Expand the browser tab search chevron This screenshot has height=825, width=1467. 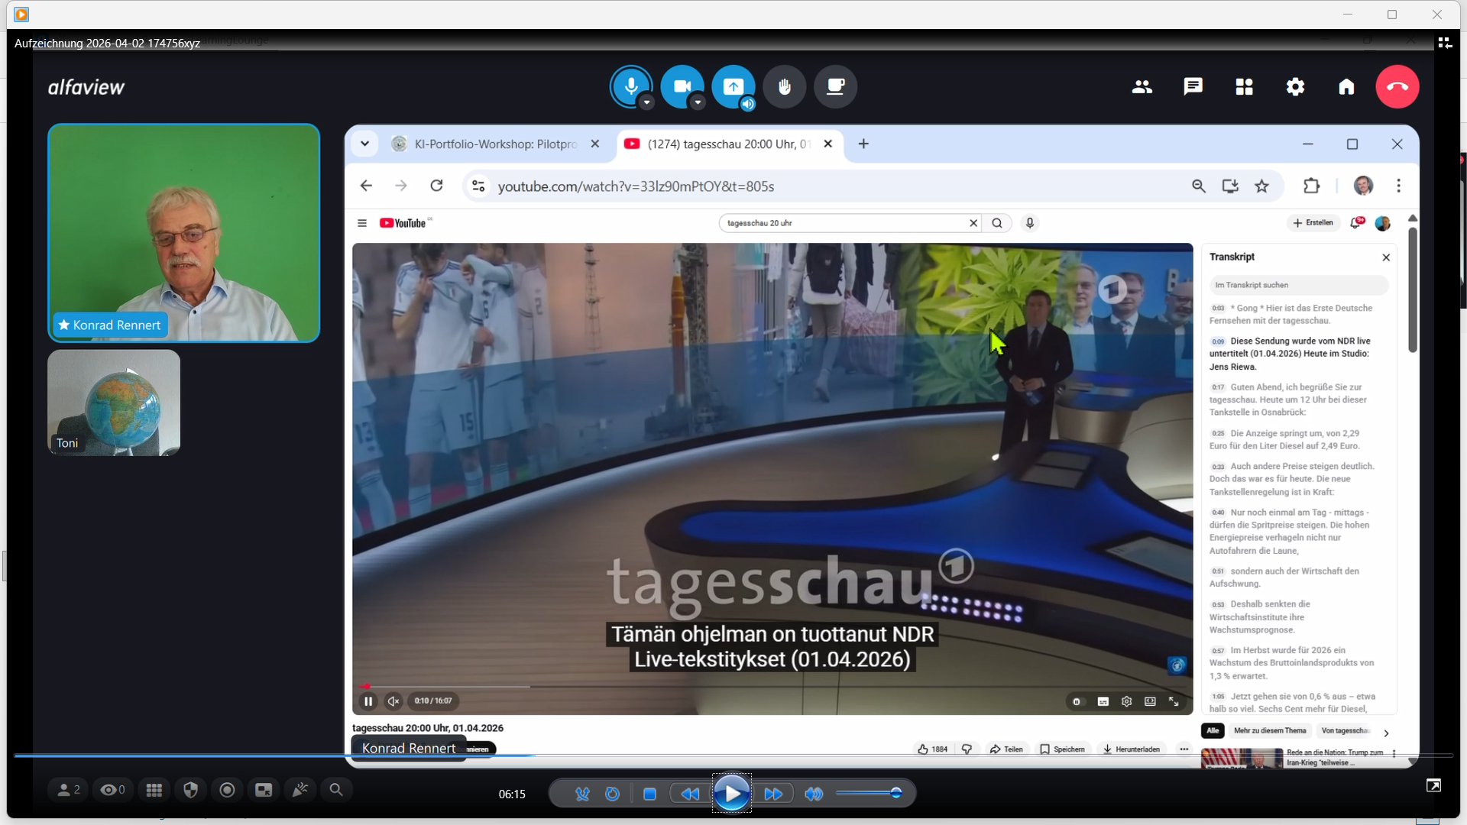tap(364, 144)
